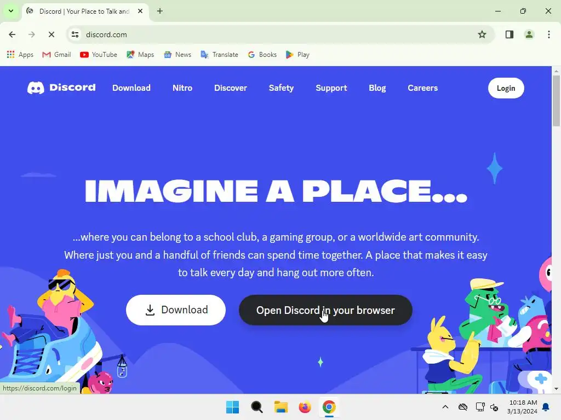This screenshot has height=420, width=561.
Task: Click the white Download button
Action: tap(176, 310)
